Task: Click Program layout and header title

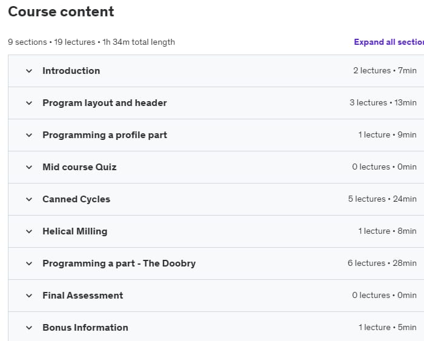Action: pos(105,103)
